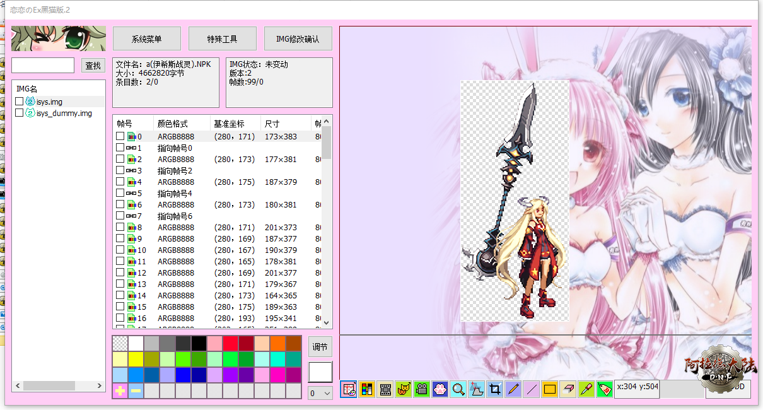Tick the isys_dummy.img checkbox

pos(20,113)
